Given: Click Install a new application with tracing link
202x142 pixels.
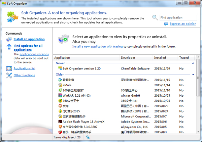Looking at the screenshot, I should tap(98, 47).
